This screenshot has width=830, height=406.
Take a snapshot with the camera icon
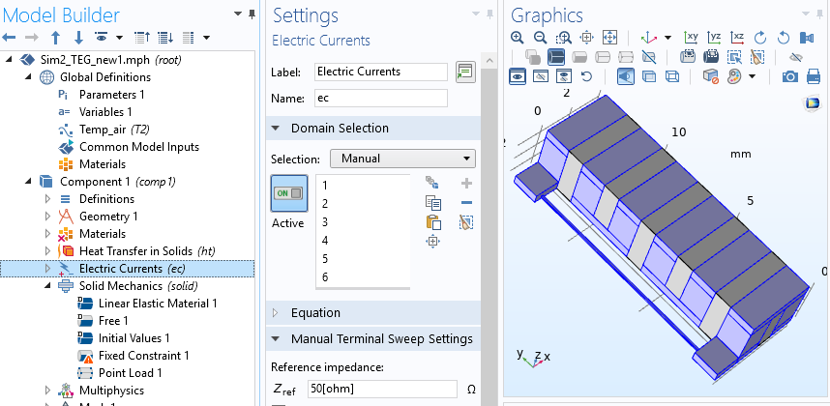tap(790, 75)
